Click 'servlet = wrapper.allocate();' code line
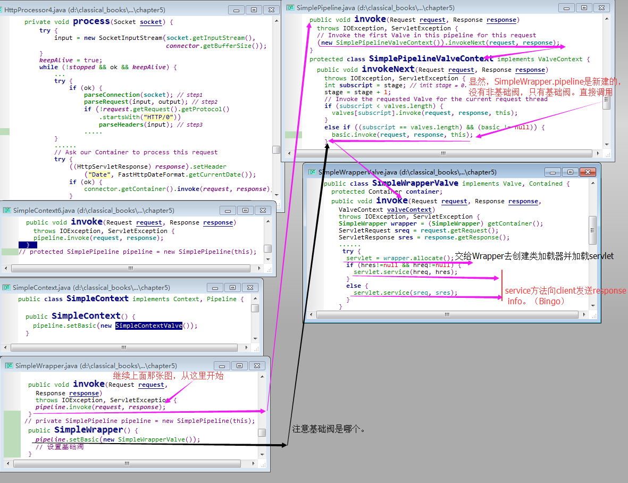Viewport: 628px width, 483px height. point(400,258)
